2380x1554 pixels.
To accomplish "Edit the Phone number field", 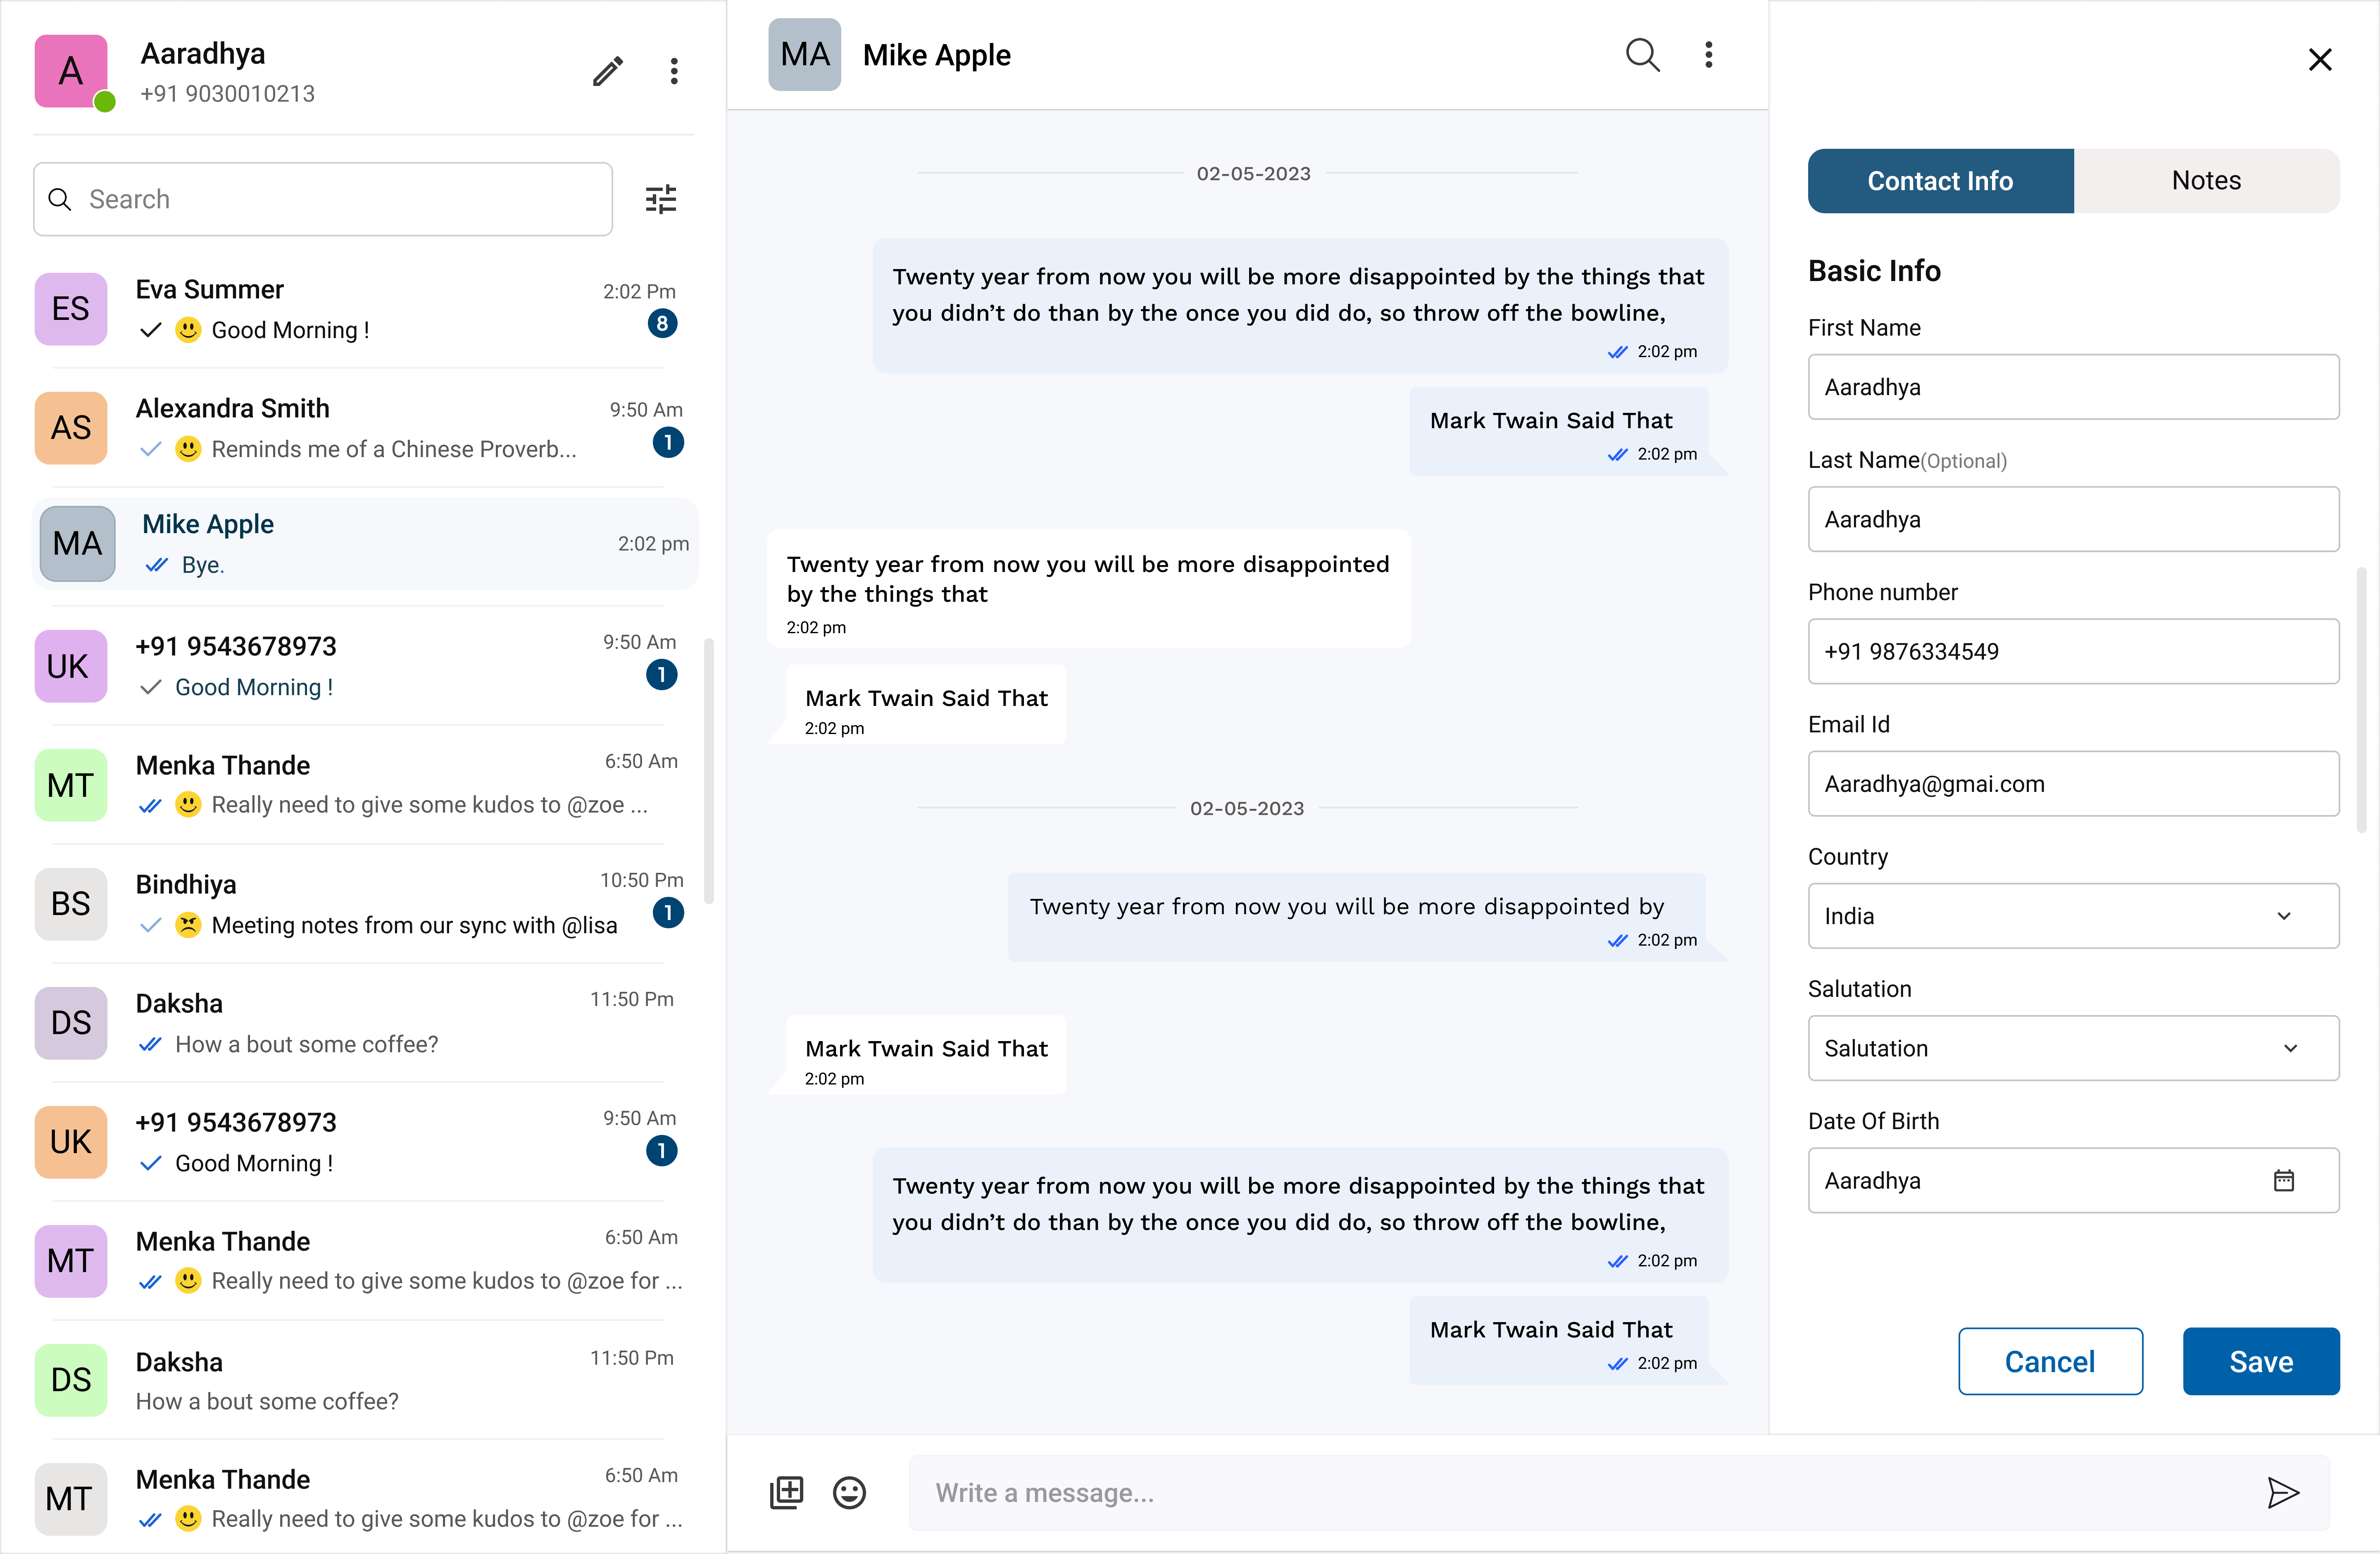I will tap(2073, 651).
